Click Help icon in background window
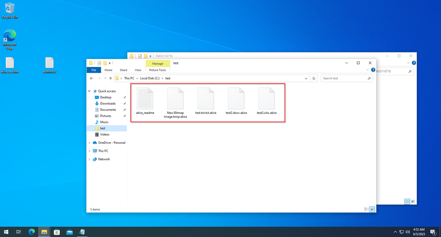Screen dimensions: 441x237 click(414, 63)
